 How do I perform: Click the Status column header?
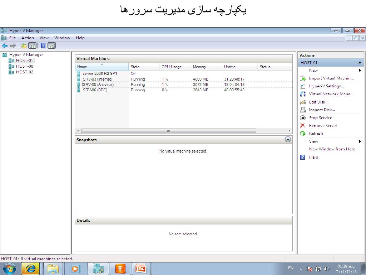click(275, 67)
